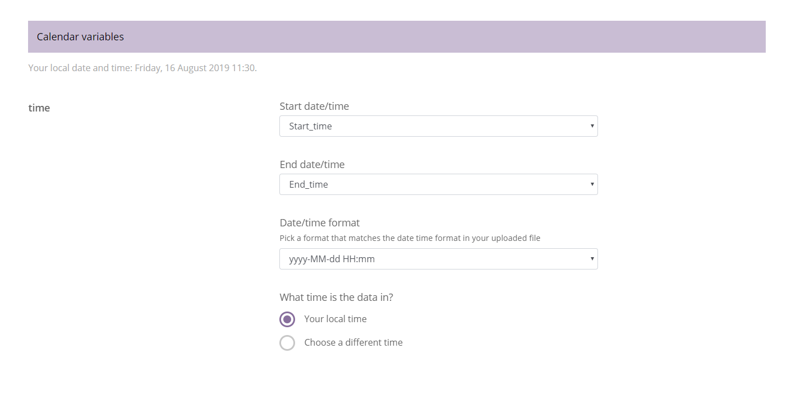Click the Calendar variables header
This screenshot has height=395, width=791.
(x=80, y=36)
